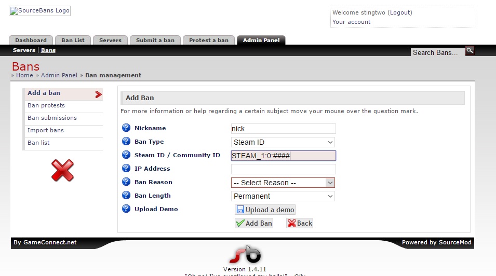This screenshot has width=496, height=276.
Task: Focus the IP Address input field
Action: (283, 169)
